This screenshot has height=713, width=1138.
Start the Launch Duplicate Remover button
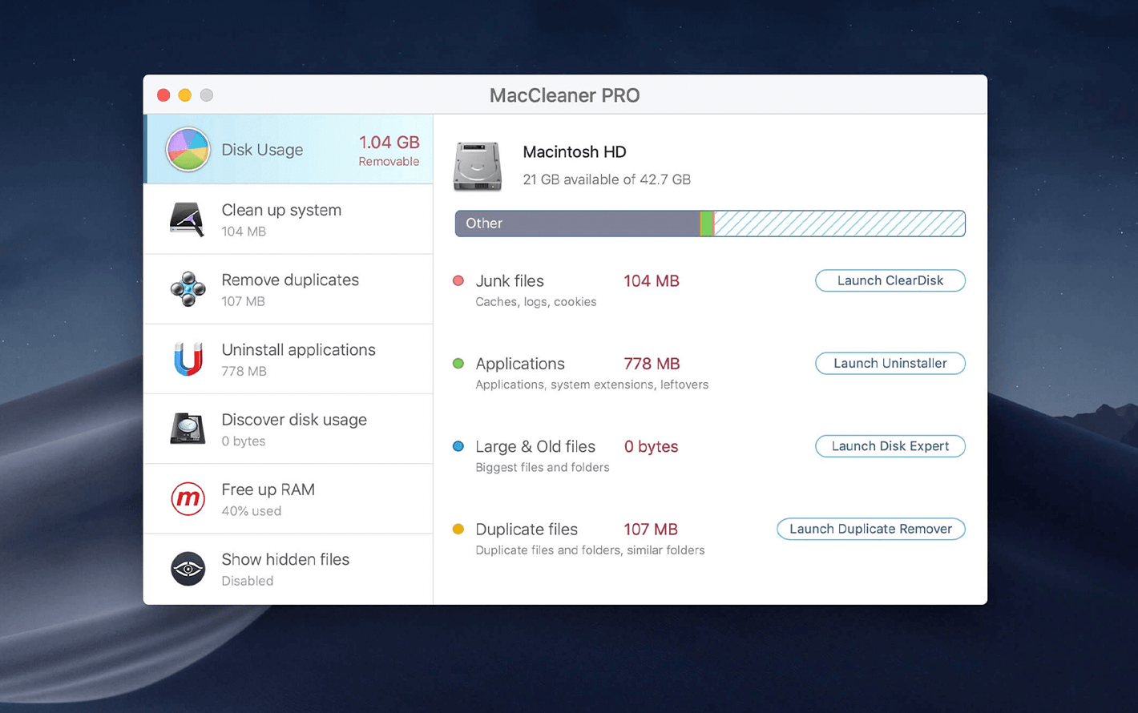[x=870, y=529]
